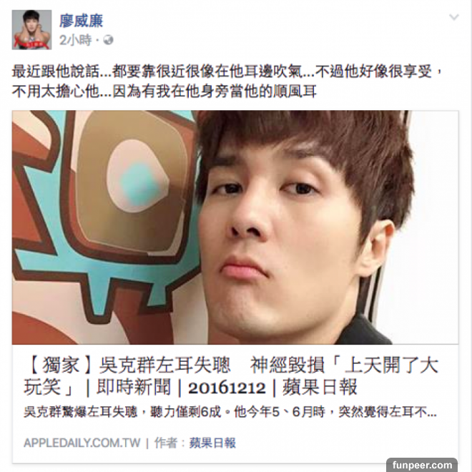Open the 蘋果日報 author link
The image size is (472, 472).
[212, 443]
